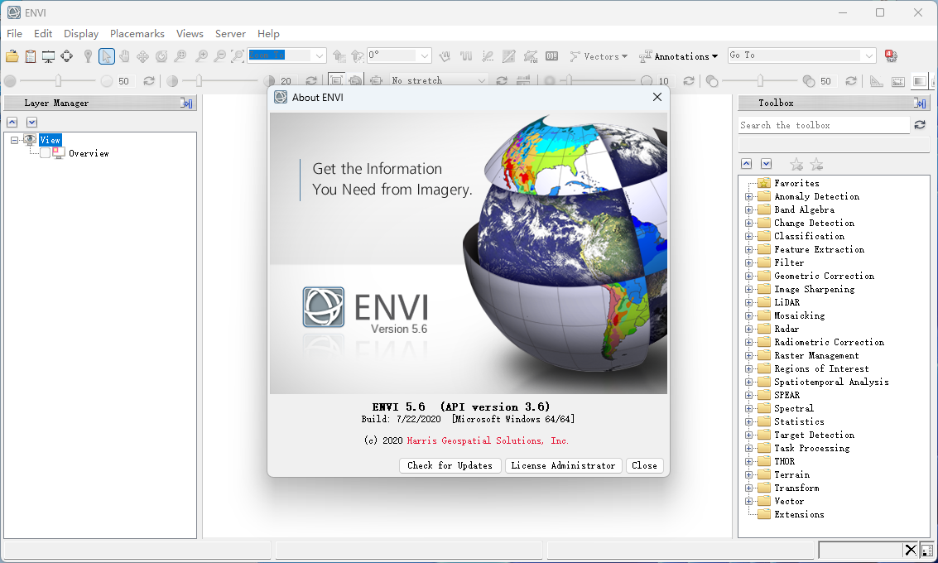
Task: Collapse the View node in Layer Manager
Action: click(x=14, y=140)
